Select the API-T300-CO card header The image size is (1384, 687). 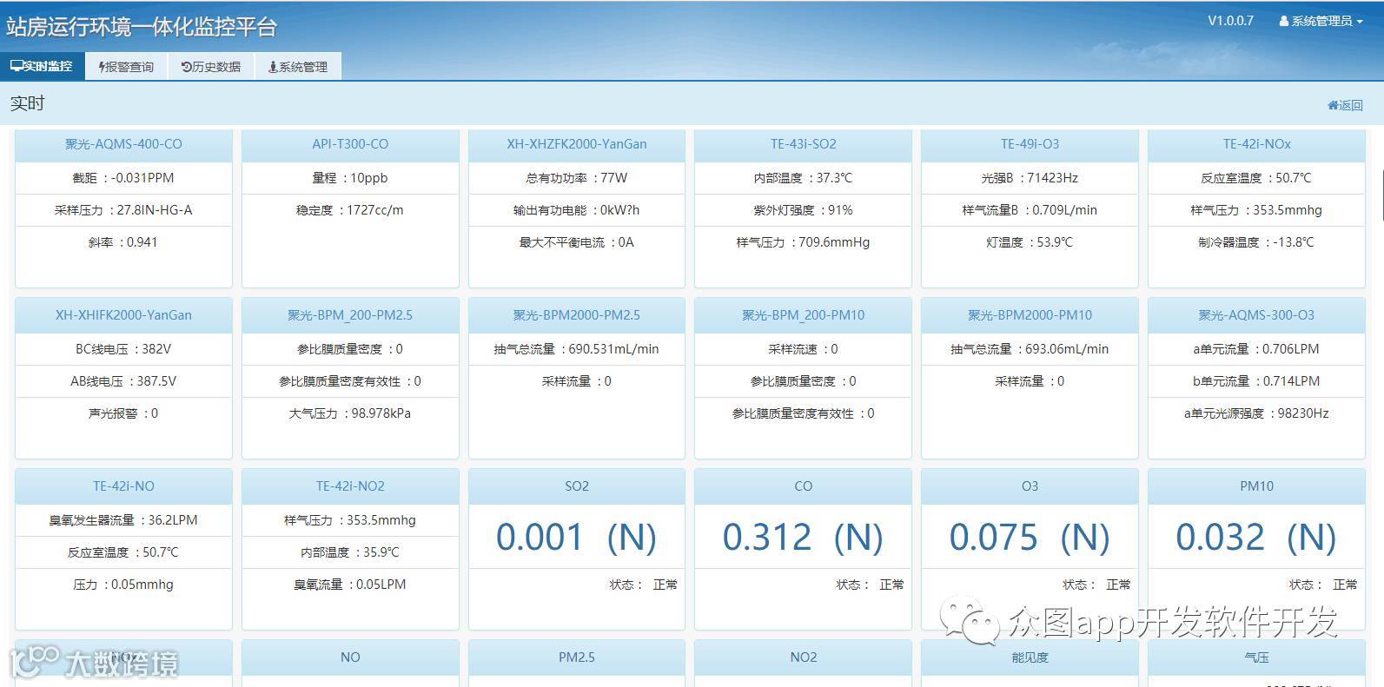(350, 145)
